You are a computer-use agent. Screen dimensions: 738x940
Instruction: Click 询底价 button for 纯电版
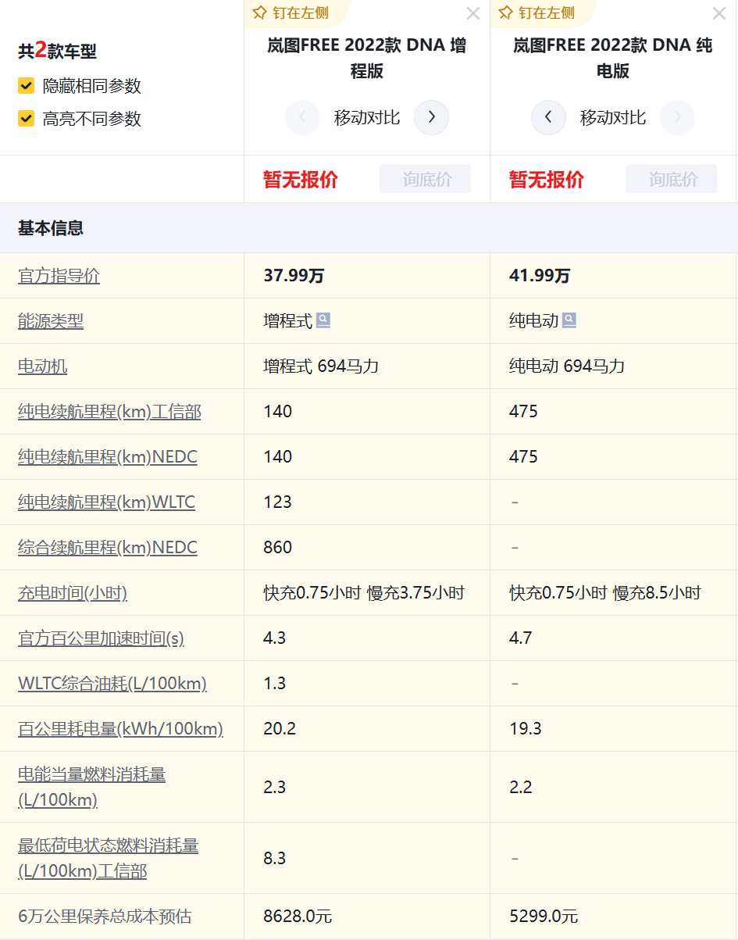[x=671, y=179]
